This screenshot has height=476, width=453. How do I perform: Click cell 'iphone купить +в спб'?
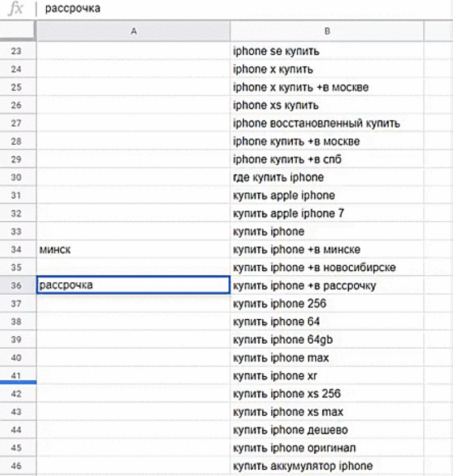click(327, 159)
